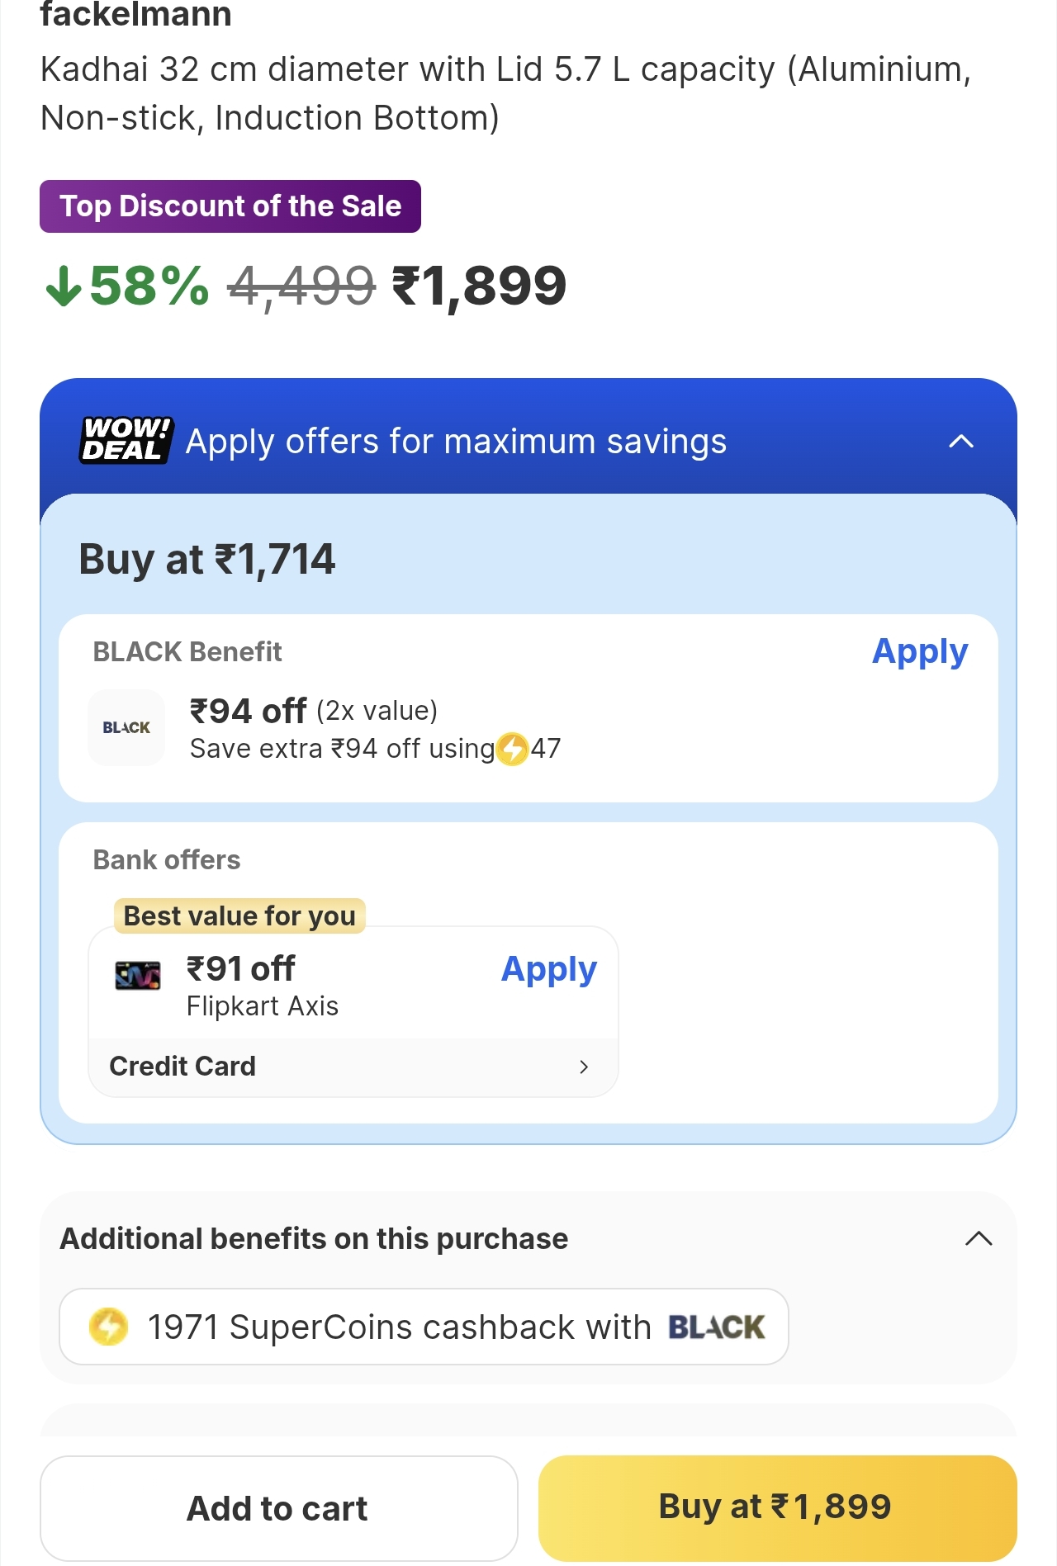This screenshot has height=1566, width=1057.
Task: Tap the fackelmann brand name
Action: (x=136, y=15)
